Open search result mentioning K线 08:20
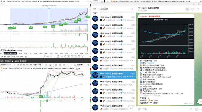 [x=113, y=51]
